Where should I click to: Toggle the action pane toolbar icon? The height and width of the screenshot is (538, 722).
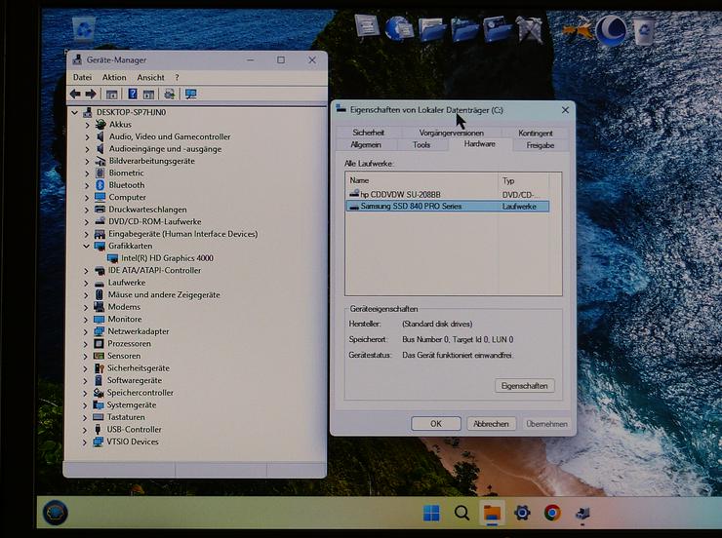pos(148,95)
